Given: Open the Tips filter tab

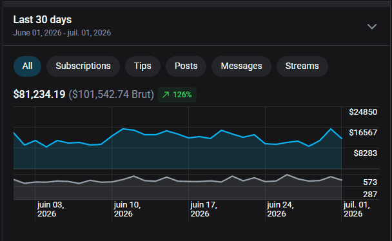Looking at the screenshot, I should (142, 66).
